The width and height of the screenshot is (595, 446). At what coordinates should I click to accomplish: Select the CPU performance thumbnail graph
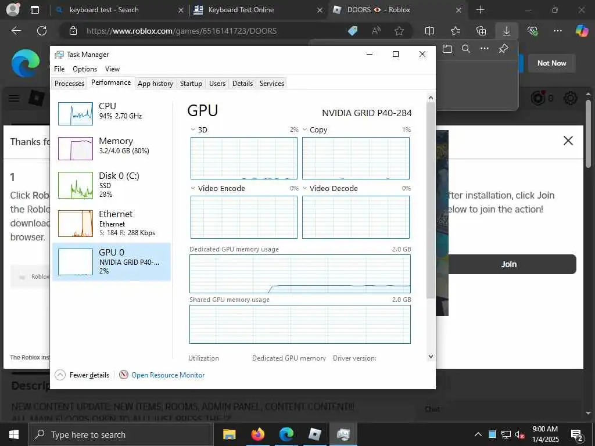point(76,114)
